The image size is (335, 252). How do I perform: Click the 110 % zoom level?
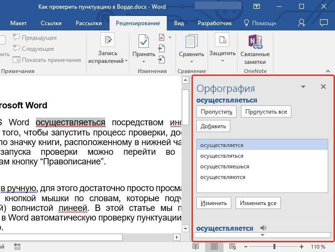pyautogui.click(x=318, y=247)
